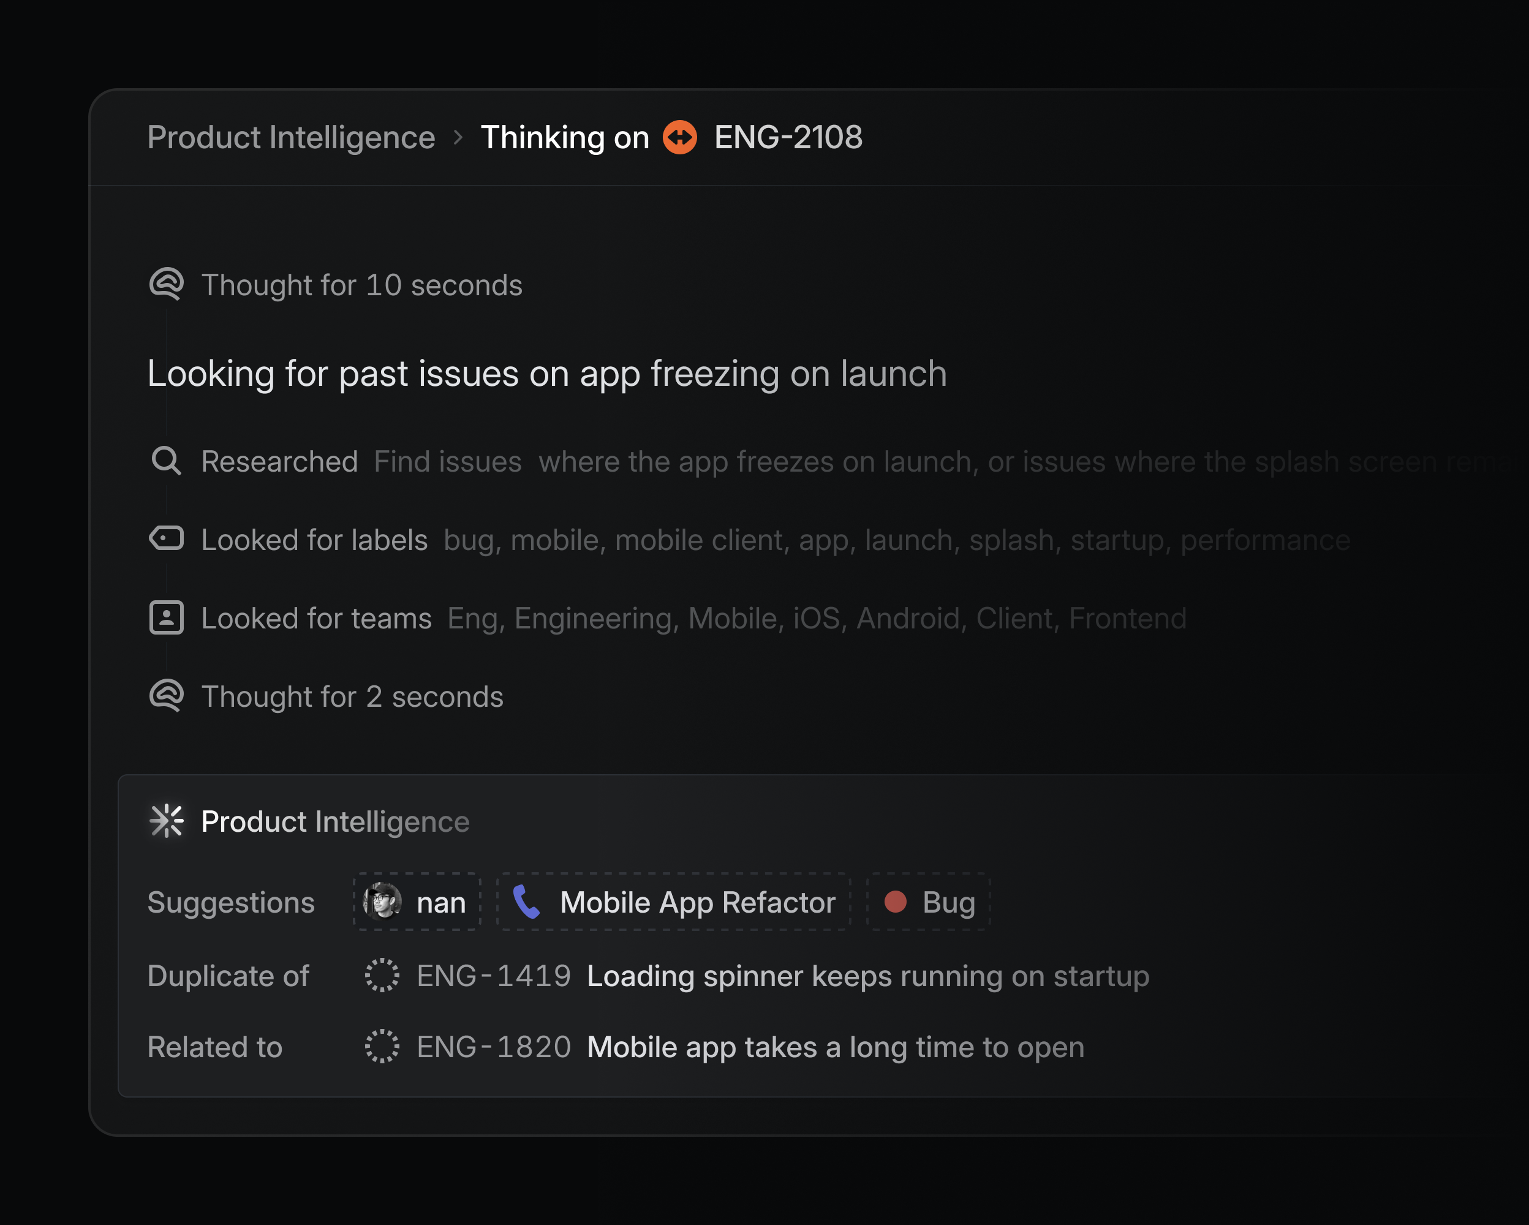
Task: Click the nan avatar thumbnail
Action: pos(382,902)
